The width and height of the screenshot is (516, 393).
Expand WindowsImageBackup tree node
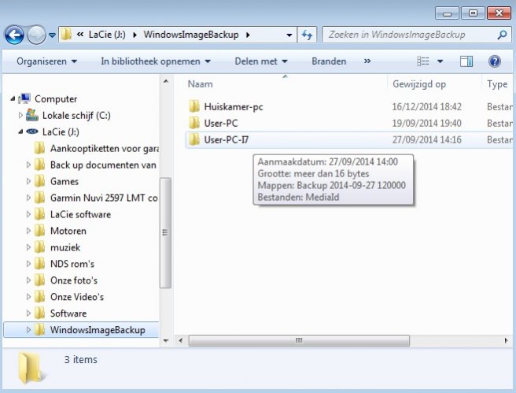click(28, 329)
